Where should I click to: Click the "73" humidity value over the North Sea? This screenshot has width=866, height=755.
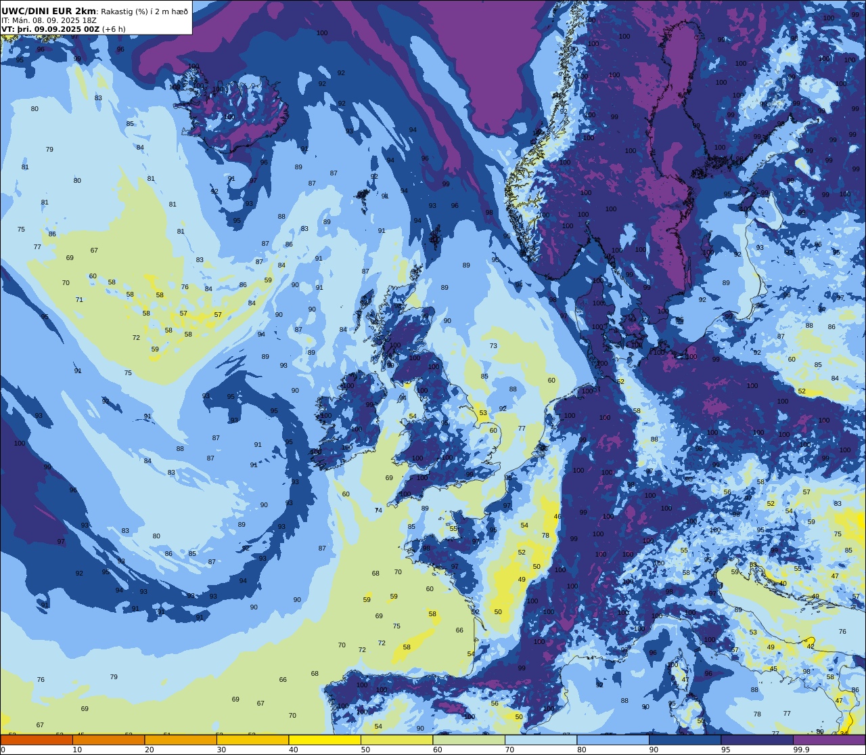click(493, 346)
